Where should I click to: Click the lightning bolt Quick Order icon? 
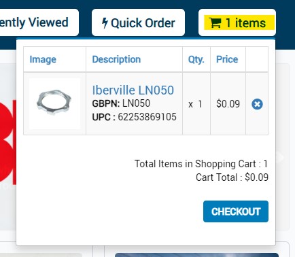(x=105, y=23)
